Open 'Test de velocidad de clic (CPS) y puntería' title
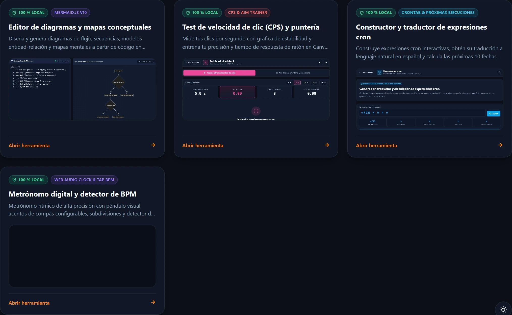This screenshot has height=315, width=512. 251,27
